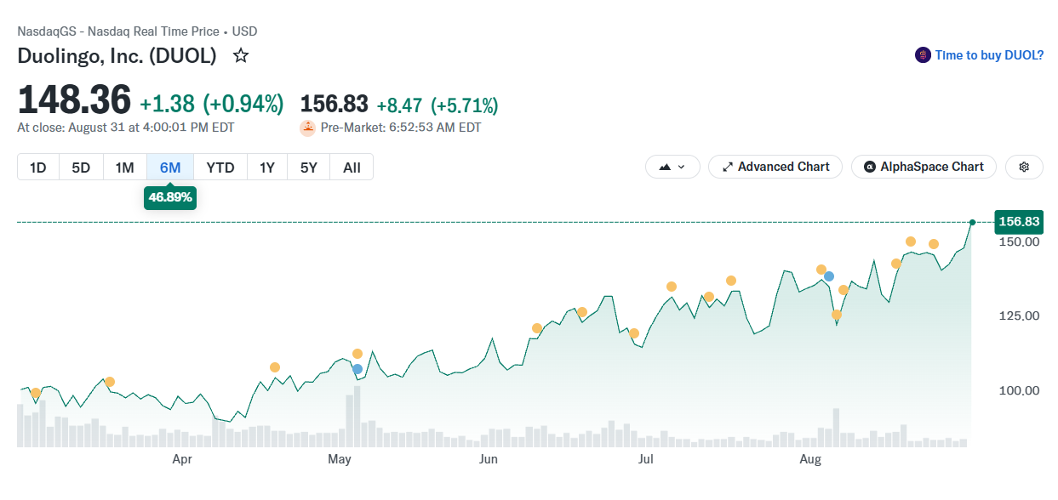Switch chart to YTD range
This screenshot has width=1058, height=500.
(220, 168)
